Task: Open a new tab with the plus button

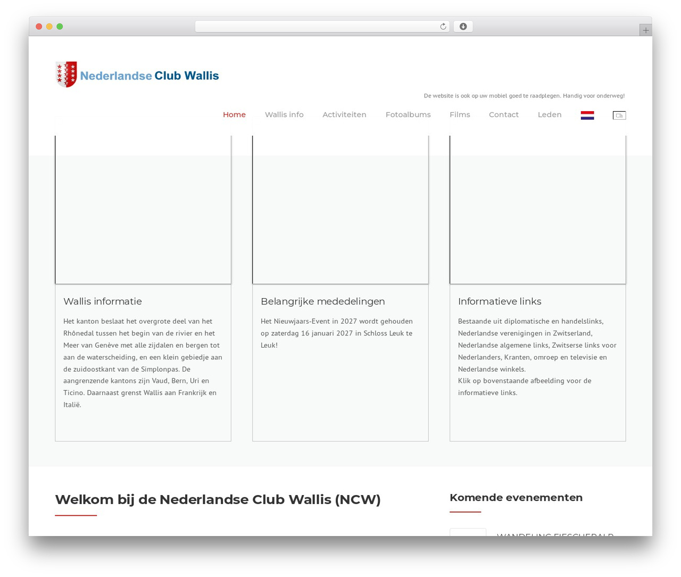Action: point(645,30)
